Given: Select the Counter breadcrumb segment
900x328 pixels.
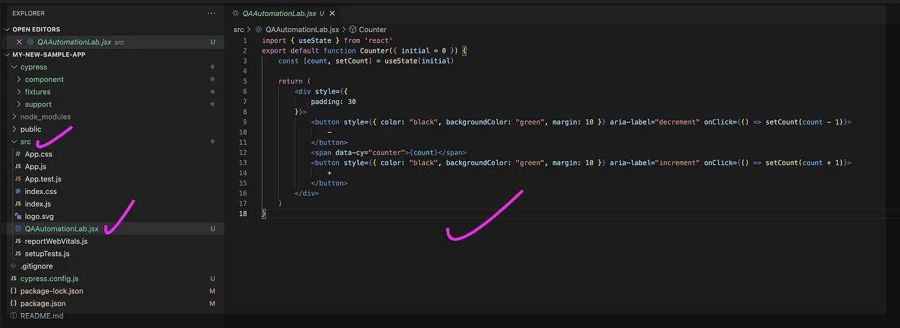Looking at the screenshot, I should click(373, 30).
